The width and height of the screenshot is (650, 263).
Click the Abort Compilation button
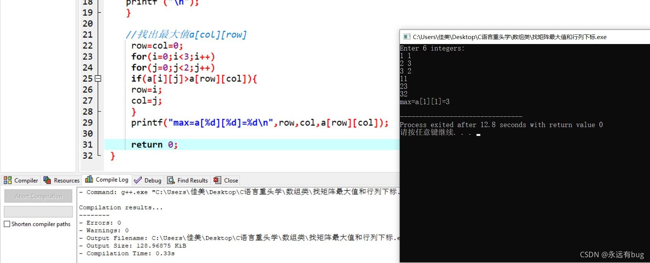[x=38, y=196]
